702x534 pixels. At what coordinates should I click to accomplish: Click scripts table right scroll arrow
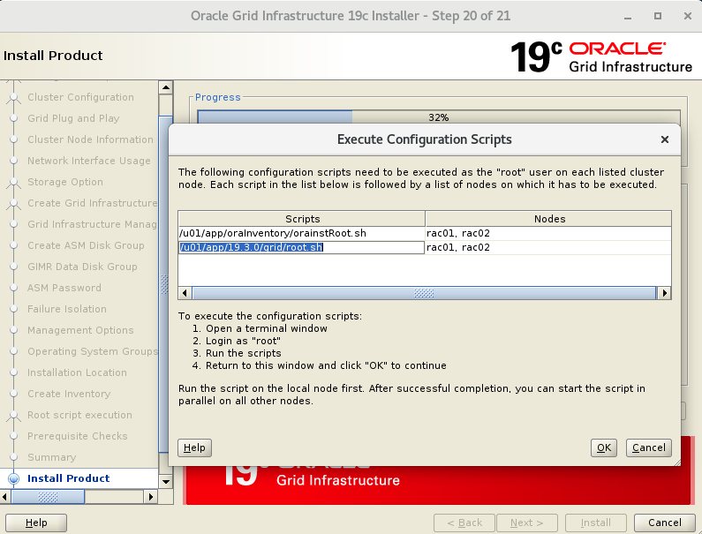pos(664,293)
